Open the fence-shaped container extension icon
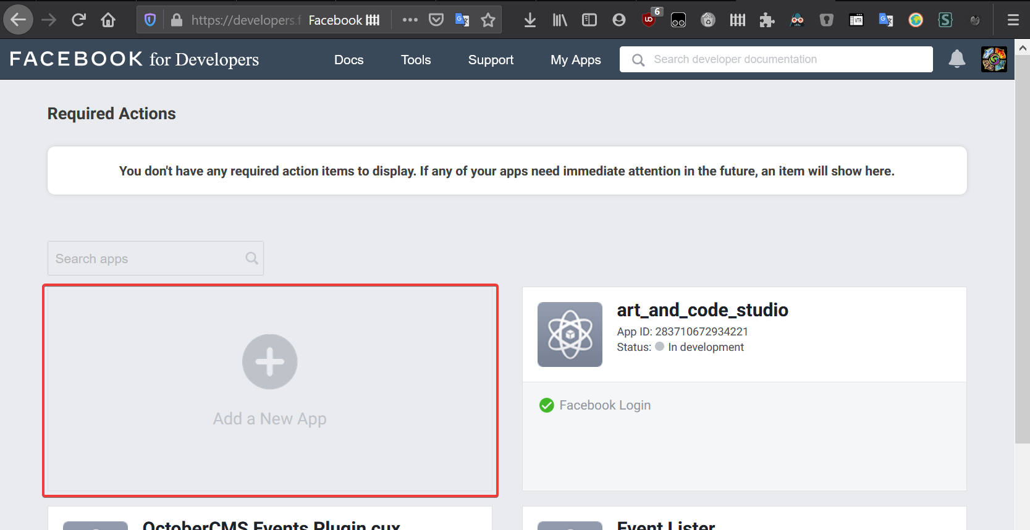 click(738, 20)
